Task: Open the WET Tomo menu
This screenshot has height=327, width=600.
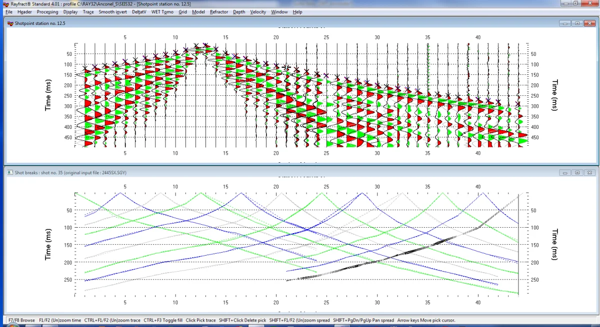Action: tap(163, 11)
